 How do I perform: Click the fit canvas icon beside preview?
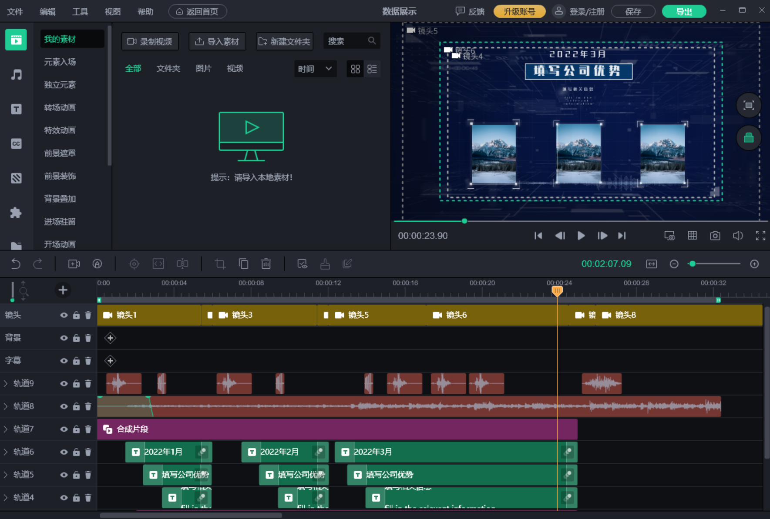click(749, 105)
